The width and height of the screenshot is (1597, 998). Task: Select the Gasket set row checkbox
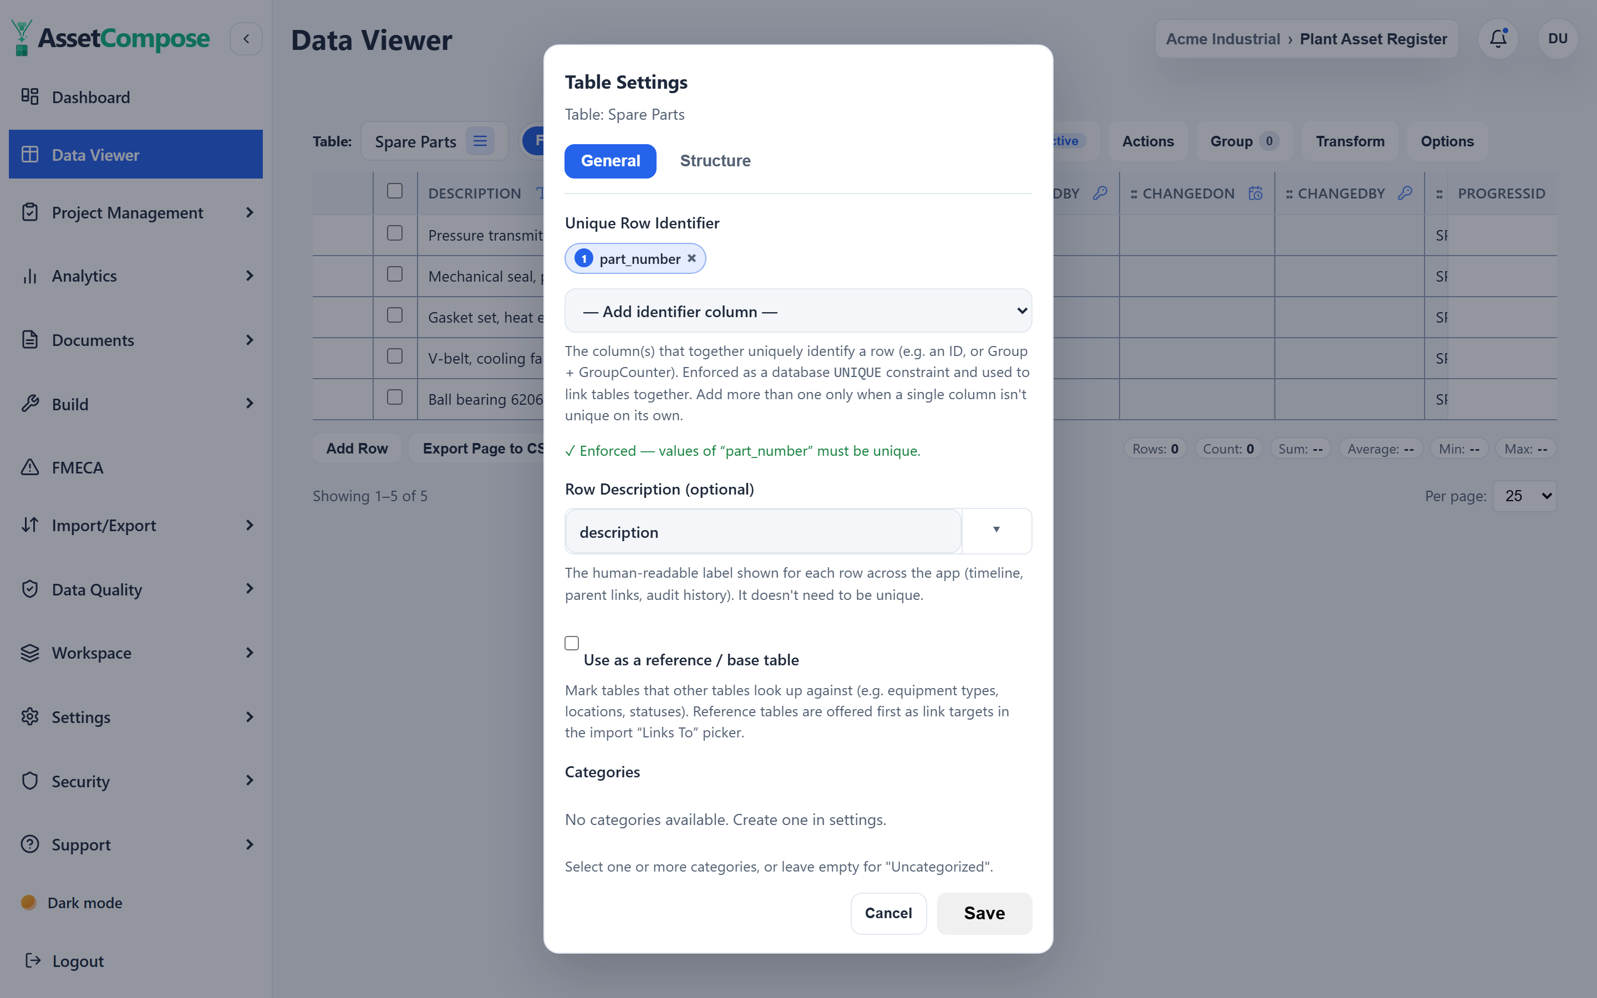pos(395,315)
